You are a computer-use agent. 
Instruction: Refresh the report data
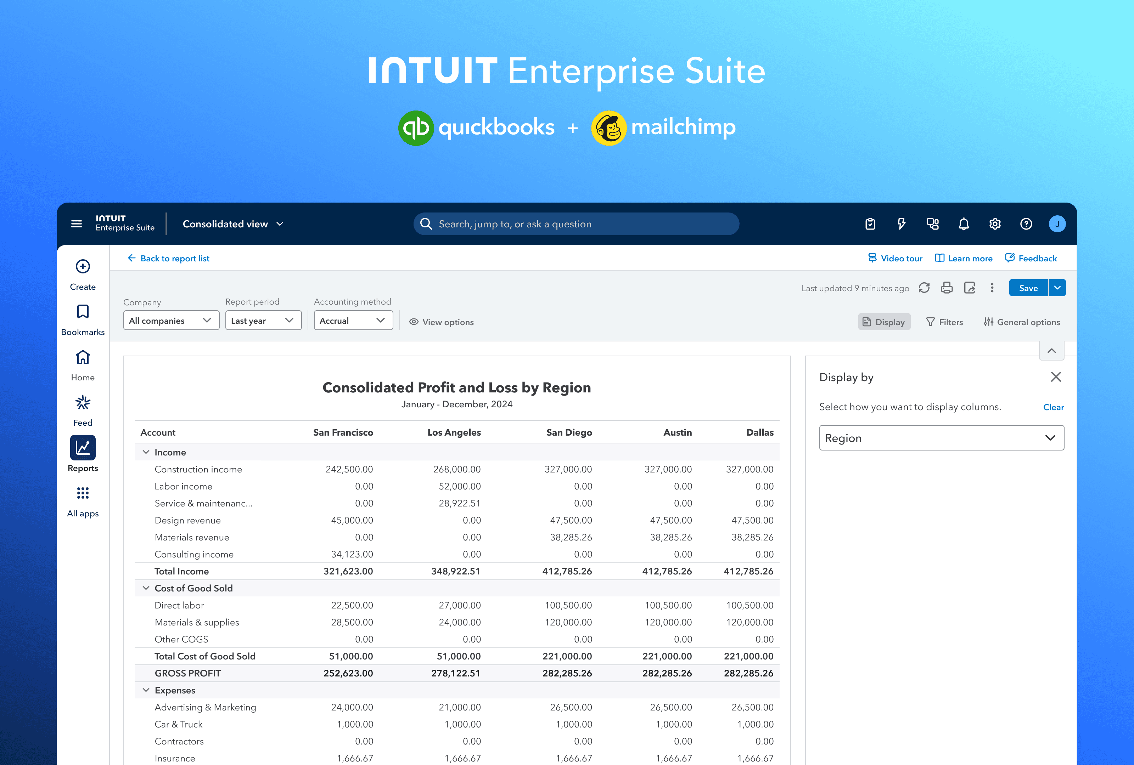(924, 288)
